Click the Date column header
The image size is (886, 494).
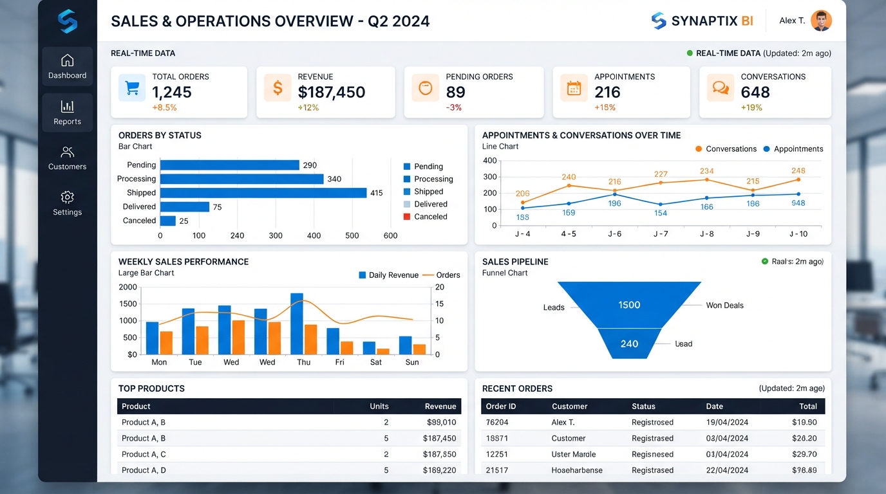point(715,407)
